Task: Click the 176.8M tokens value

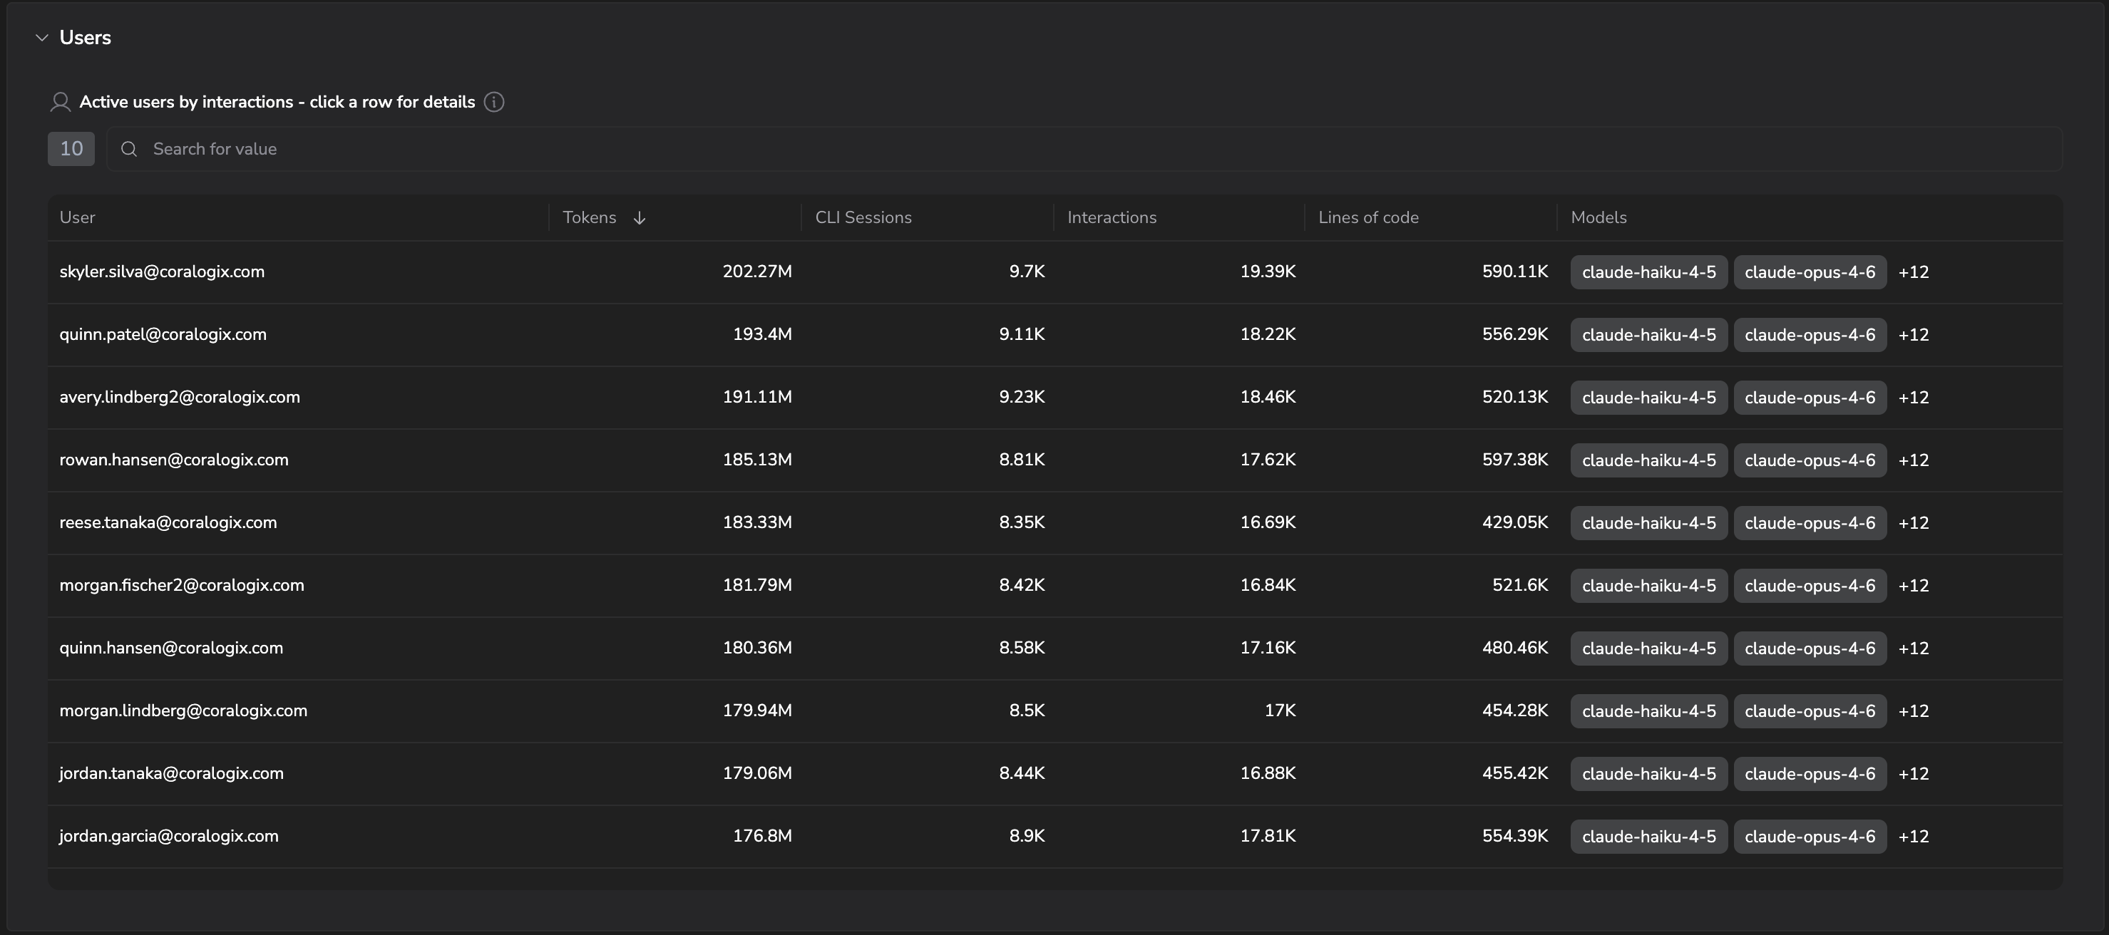Action: 762,836
